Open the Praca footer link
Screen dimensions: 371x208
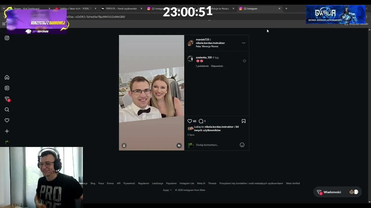point(101,183)
